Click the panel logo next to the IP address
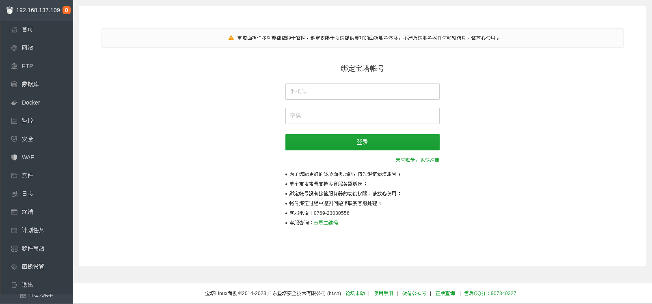This screenshot has height=304, width=652. tap(10, 10)
